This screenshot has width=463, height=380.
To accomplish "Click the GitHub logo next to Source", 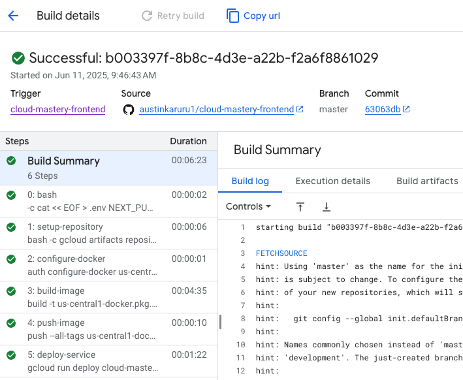I will click(129, 110).
